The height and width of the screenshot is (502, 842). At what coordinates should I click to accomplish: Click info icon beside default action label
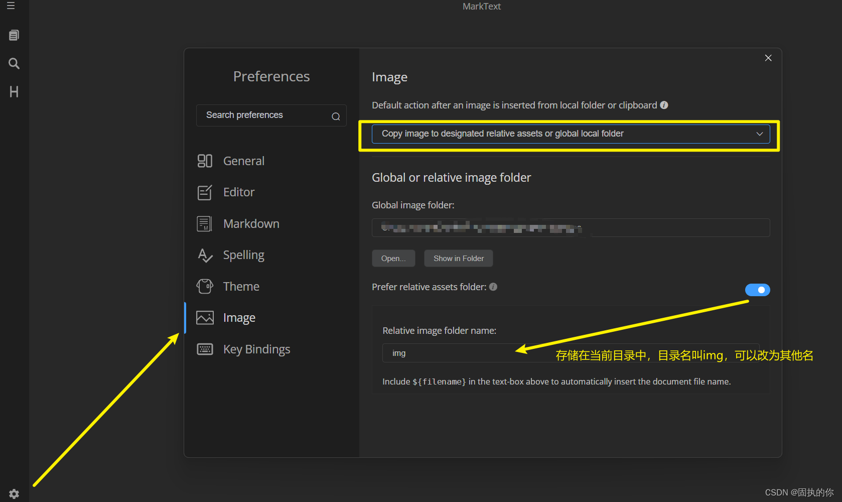(x=664, y=105)
